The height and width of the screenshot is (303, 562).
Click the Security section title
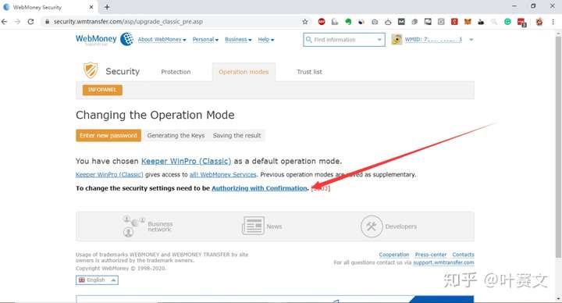123,71
